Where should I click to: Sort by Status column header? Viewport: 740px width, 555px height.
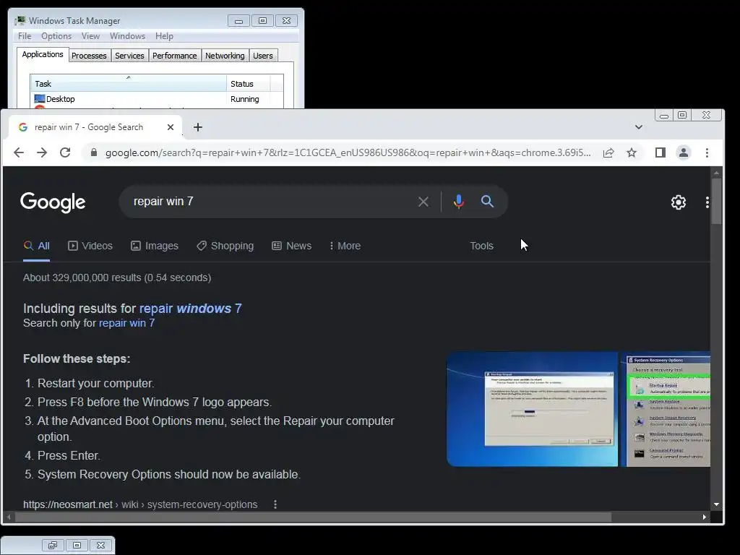point(249,84)
